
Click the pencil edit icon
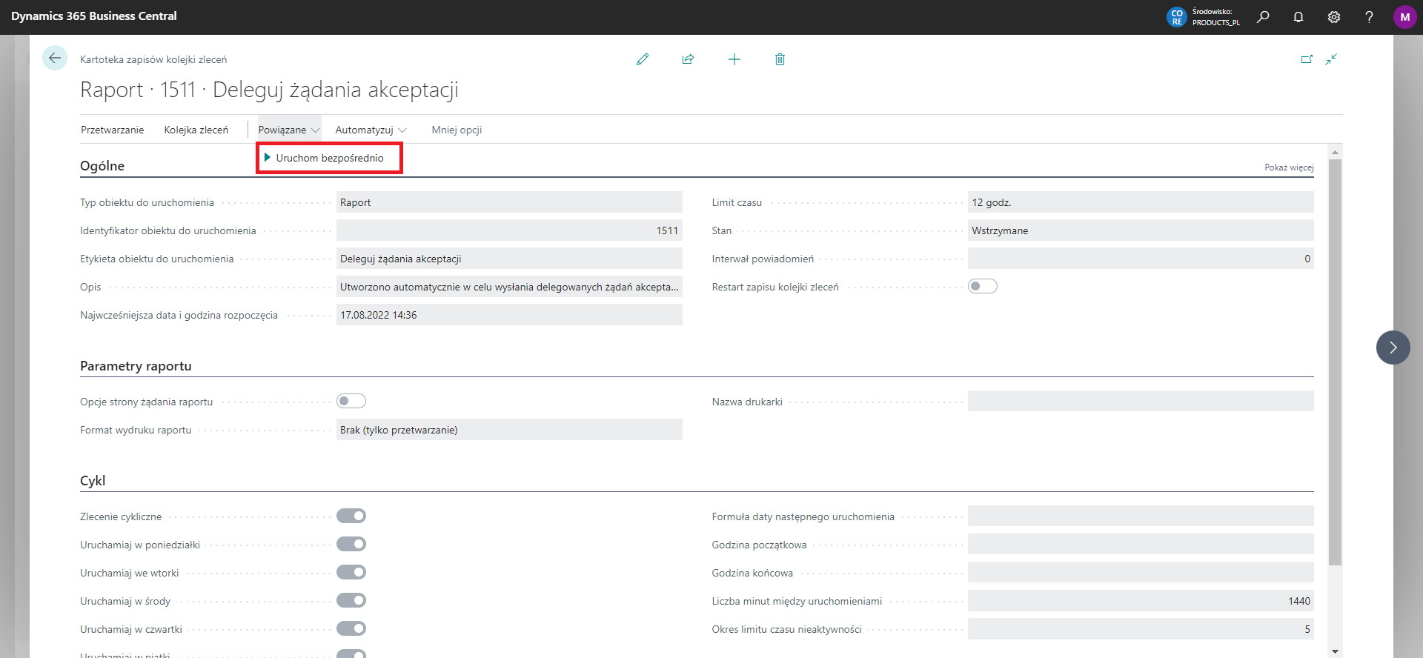pos(643,59)
